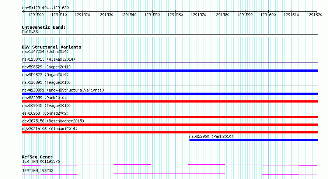Click esv3675158 (Besenbacher2015) variant label
The image size is (328, 179).
pyautogui.click(x=53, y=121)
